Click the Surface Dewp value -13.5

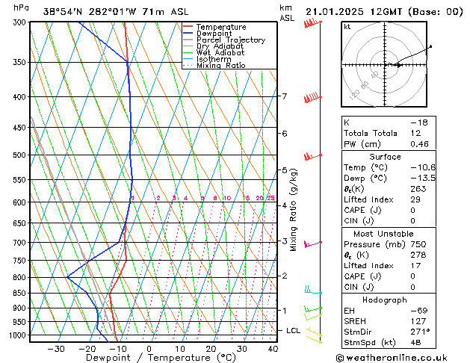click(x=423, y=179)
